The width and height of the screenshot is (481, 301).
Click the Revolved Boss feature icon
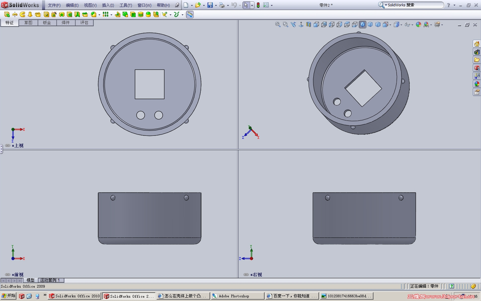coord(15,14)
